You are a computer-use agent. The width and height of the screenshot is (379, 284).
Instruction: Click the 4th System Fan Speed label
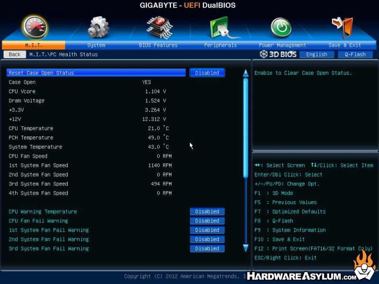point(38,193)
